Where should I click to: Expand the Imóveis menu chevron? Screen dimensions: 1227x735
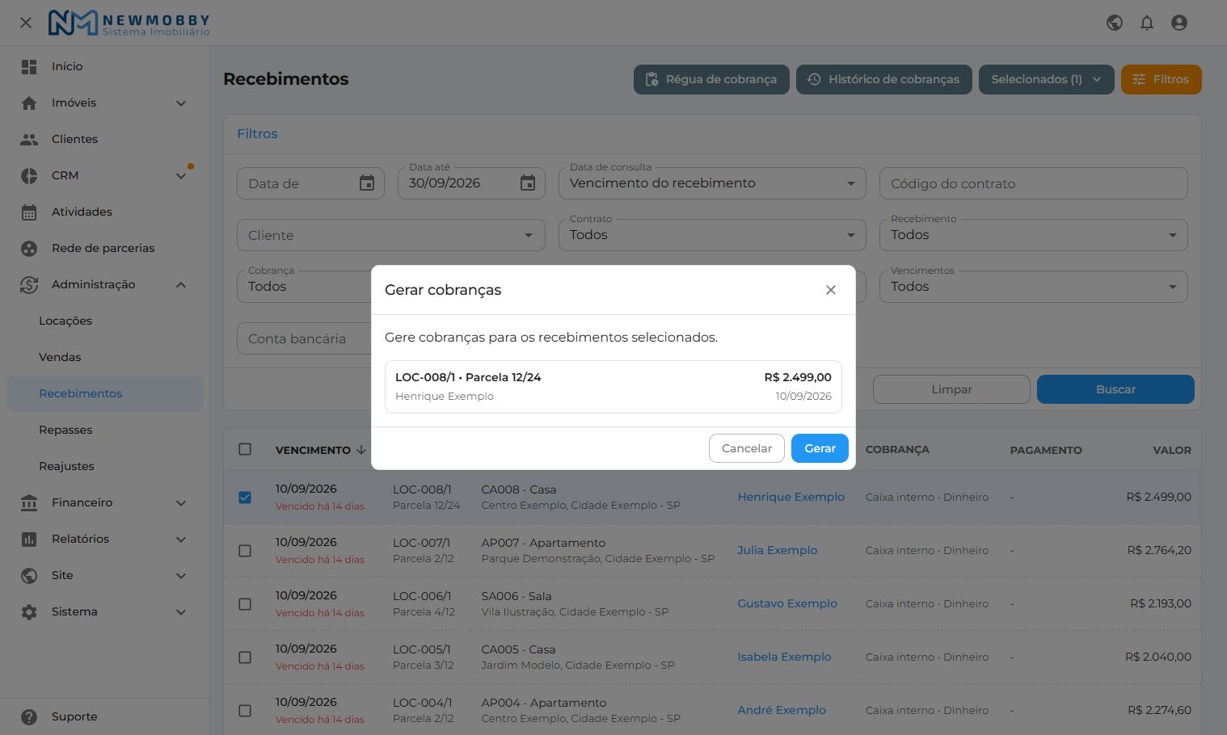[181, 103]
